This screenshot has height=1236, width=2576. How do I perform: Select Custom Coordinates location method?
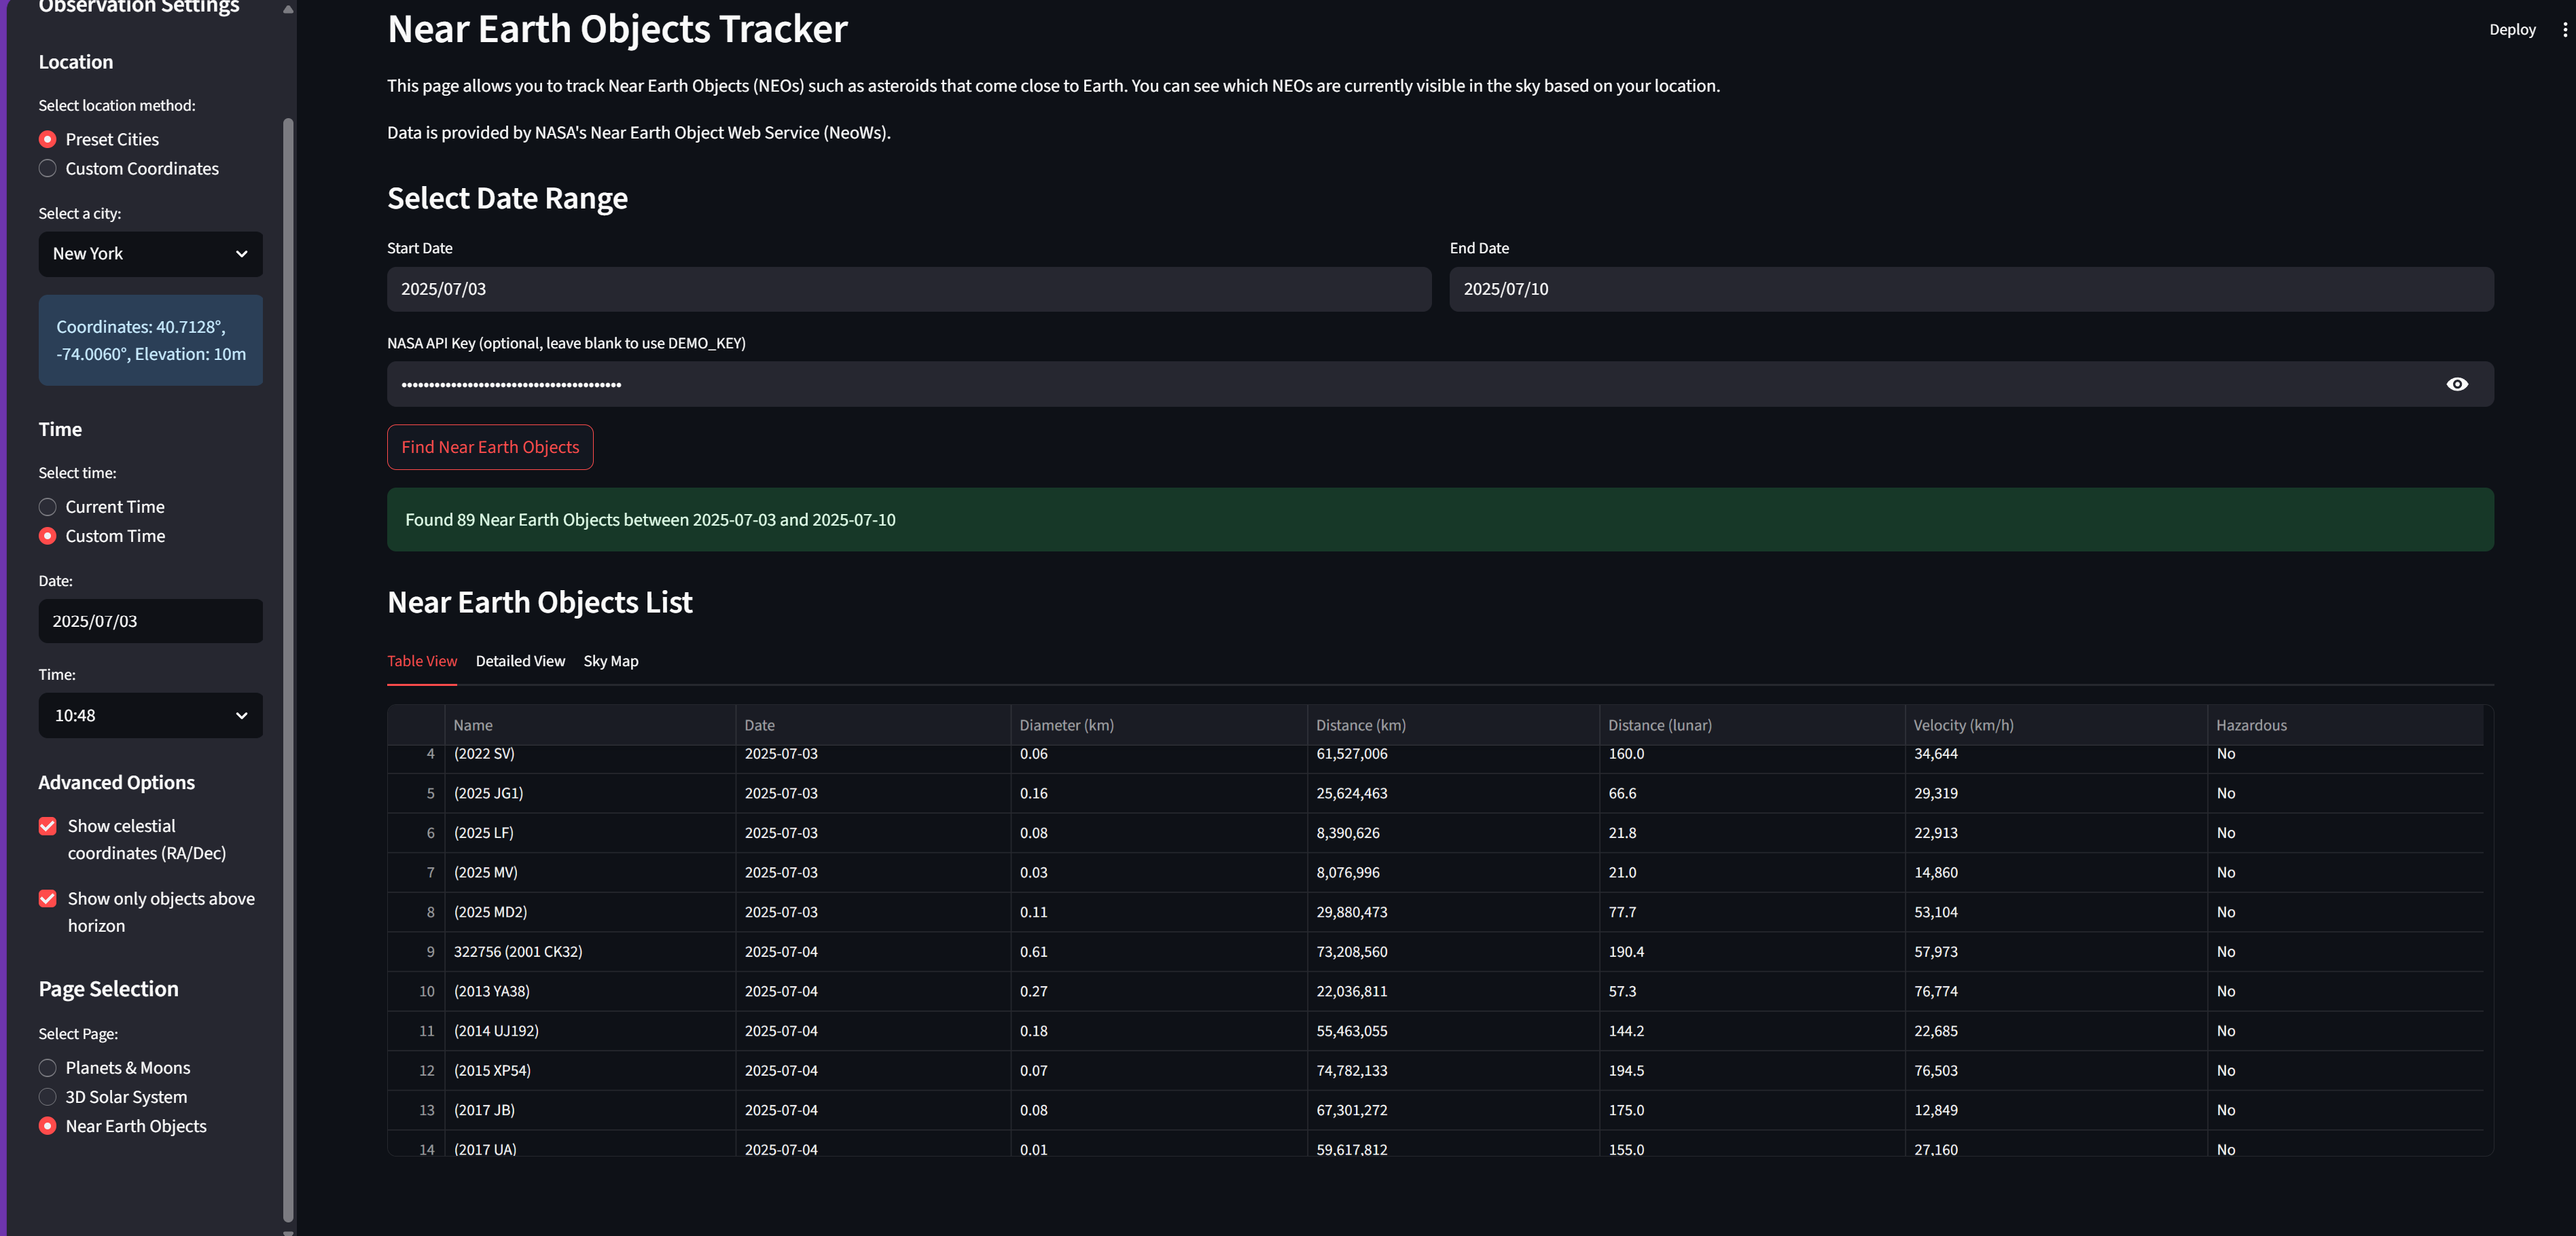tap(48, 169)
